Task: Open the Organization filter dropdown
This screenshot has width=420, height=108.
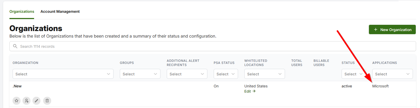Action: (x=63, y=74)
